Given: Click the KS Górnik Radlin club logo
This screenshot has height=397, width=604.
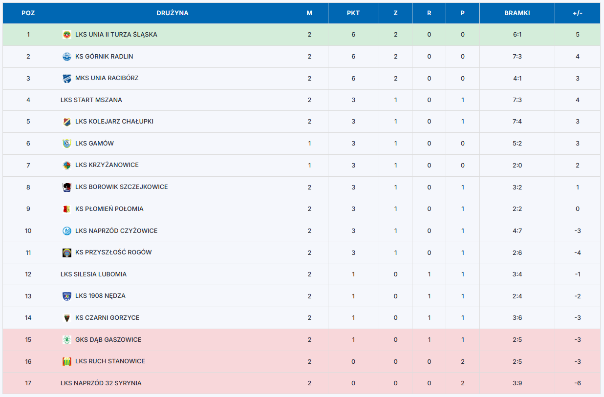Looking at the screenshot, I should coord(67,57).
